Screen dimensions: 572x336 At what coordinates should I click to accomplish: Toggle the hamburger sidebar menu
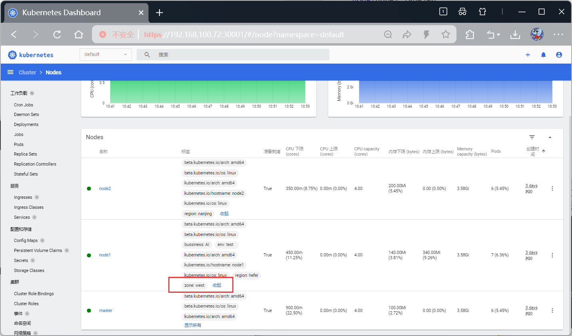pyautogui.click(x=10, y=72)
